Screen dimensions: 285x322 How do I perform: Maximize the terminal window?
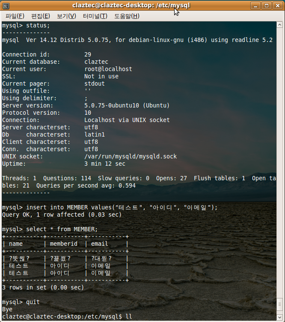267,6
